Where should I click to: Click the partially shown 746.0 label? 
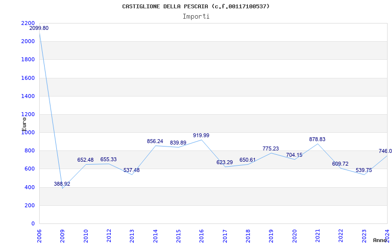pyautogui.click(x=385, y=151)
